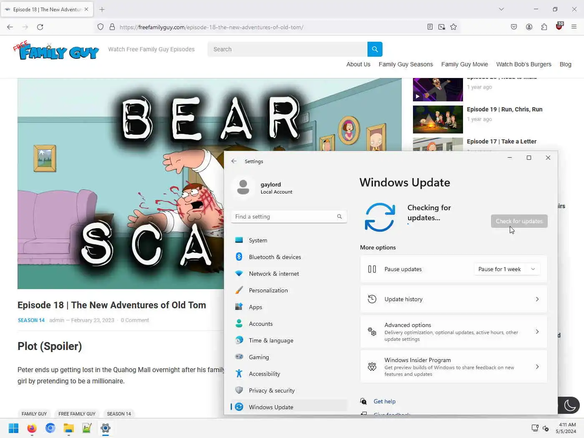The height and width of the screenshot is (438, 584).
Task: Open Personalization settings
Action: (x=289, y=290)
